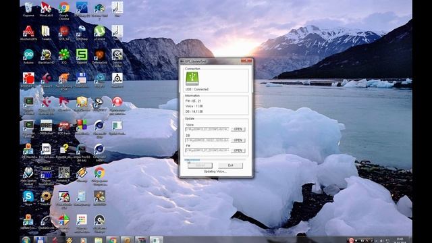
Task: Click the update progress bar
Action: click(x=215, y=159)
